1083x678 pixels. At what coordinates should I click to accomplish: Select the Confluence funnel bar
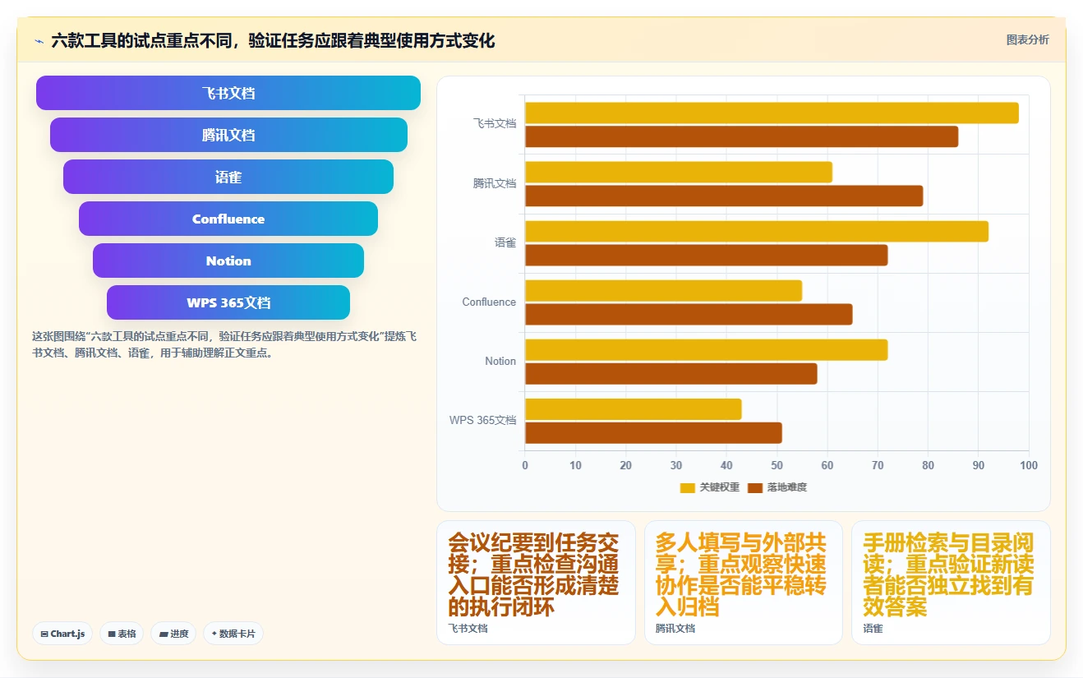(x=228, y=219)
